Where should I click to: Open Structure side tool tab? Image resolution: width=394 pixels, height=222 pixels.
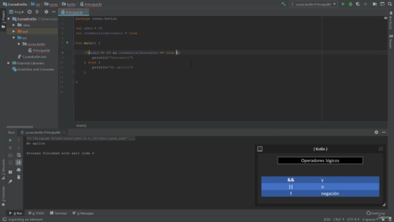pyautogui.click(x=3, y=169)
